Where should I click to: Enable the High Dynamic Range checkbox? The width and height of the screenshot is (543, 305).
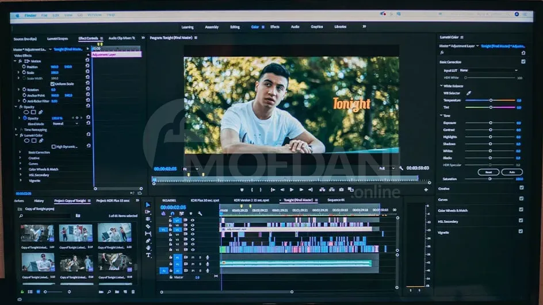click(53, 146)
